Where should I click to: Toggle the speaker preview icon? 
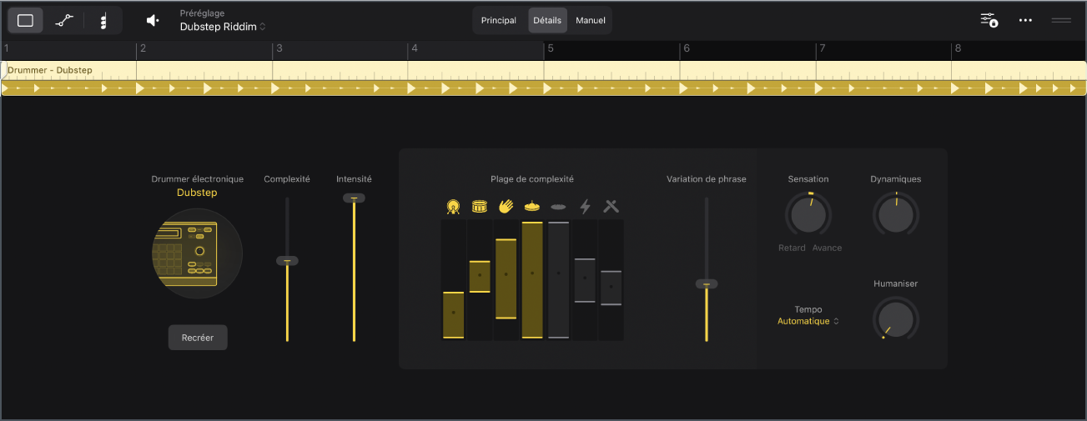[153, 21]
